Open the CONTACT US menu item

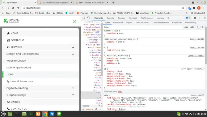[40, 109]
